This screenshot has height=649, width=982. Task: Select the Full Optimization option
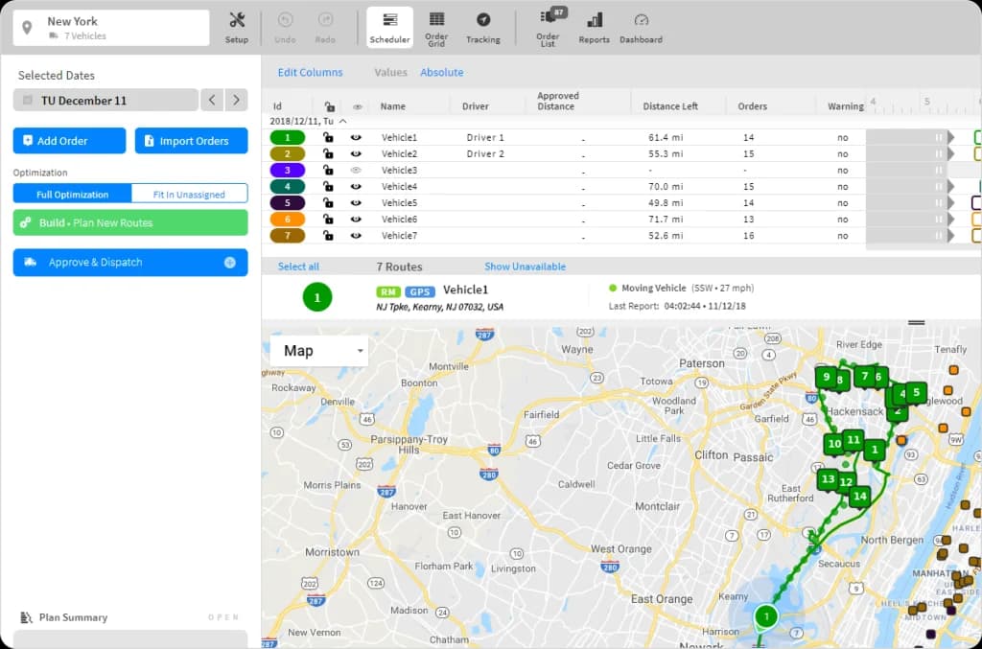(72, 194)
